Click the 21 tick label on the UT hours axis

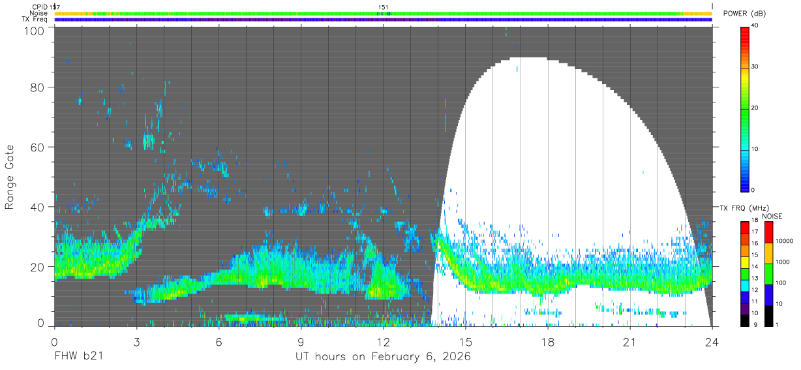point(630,342)
